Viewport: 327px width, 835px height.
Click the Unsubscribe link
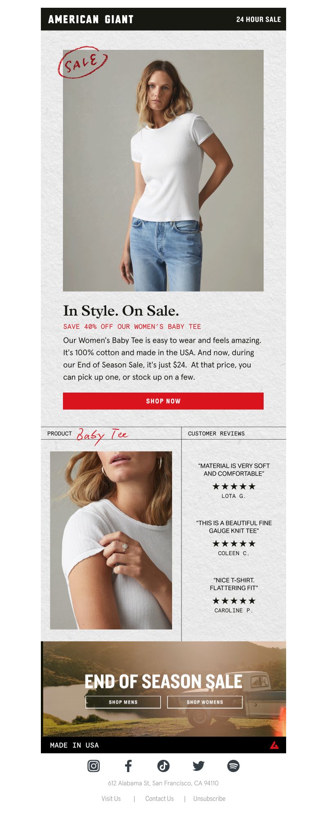coord(209,798)
